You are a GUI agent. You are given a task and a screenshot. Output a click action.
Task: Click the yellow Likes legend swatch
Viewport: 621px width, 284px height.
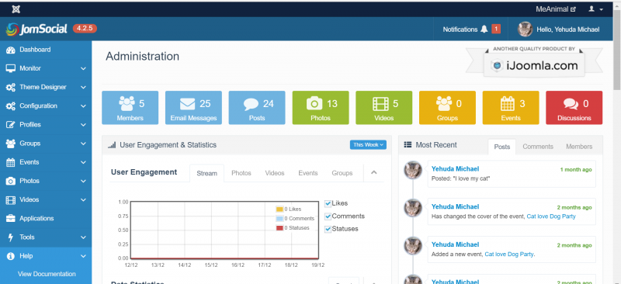(279, 210)
